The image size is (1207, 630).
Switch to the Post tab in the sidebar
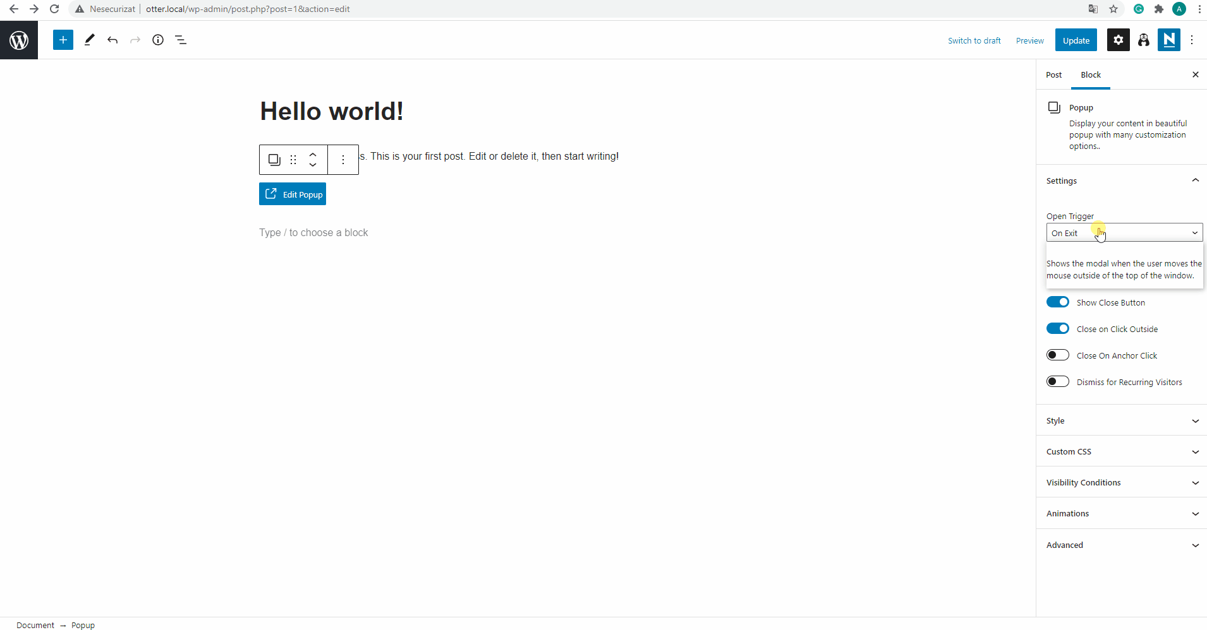click(1053, 74)
